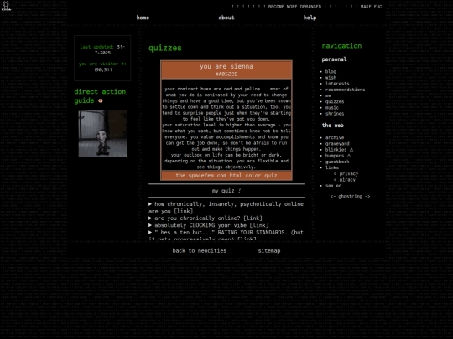Screen dimensions: 453x339
Task: Open the sex ed link
Action: click(x=333, y=186)
